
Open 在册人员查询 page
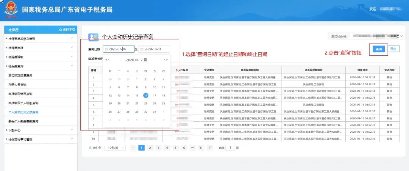[17, 85]
